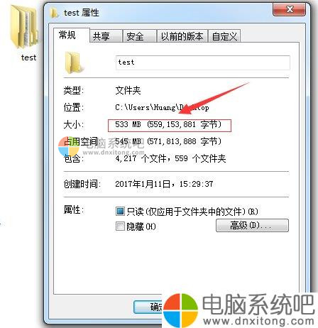This screenshot has height=328, width=318.
Task: Confirm with the 确定 button
Action: (148, 307)
